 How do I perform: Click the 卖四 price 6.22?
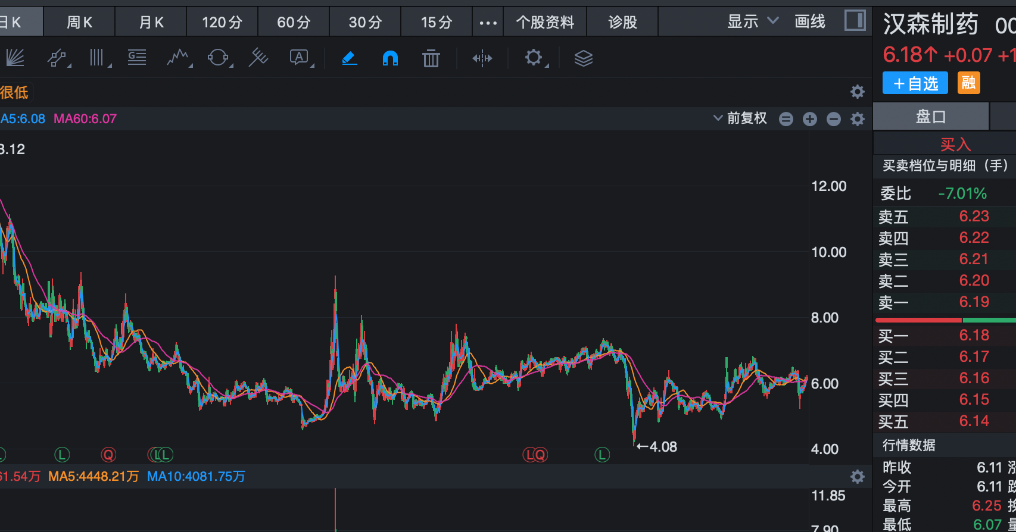(974, 237)
